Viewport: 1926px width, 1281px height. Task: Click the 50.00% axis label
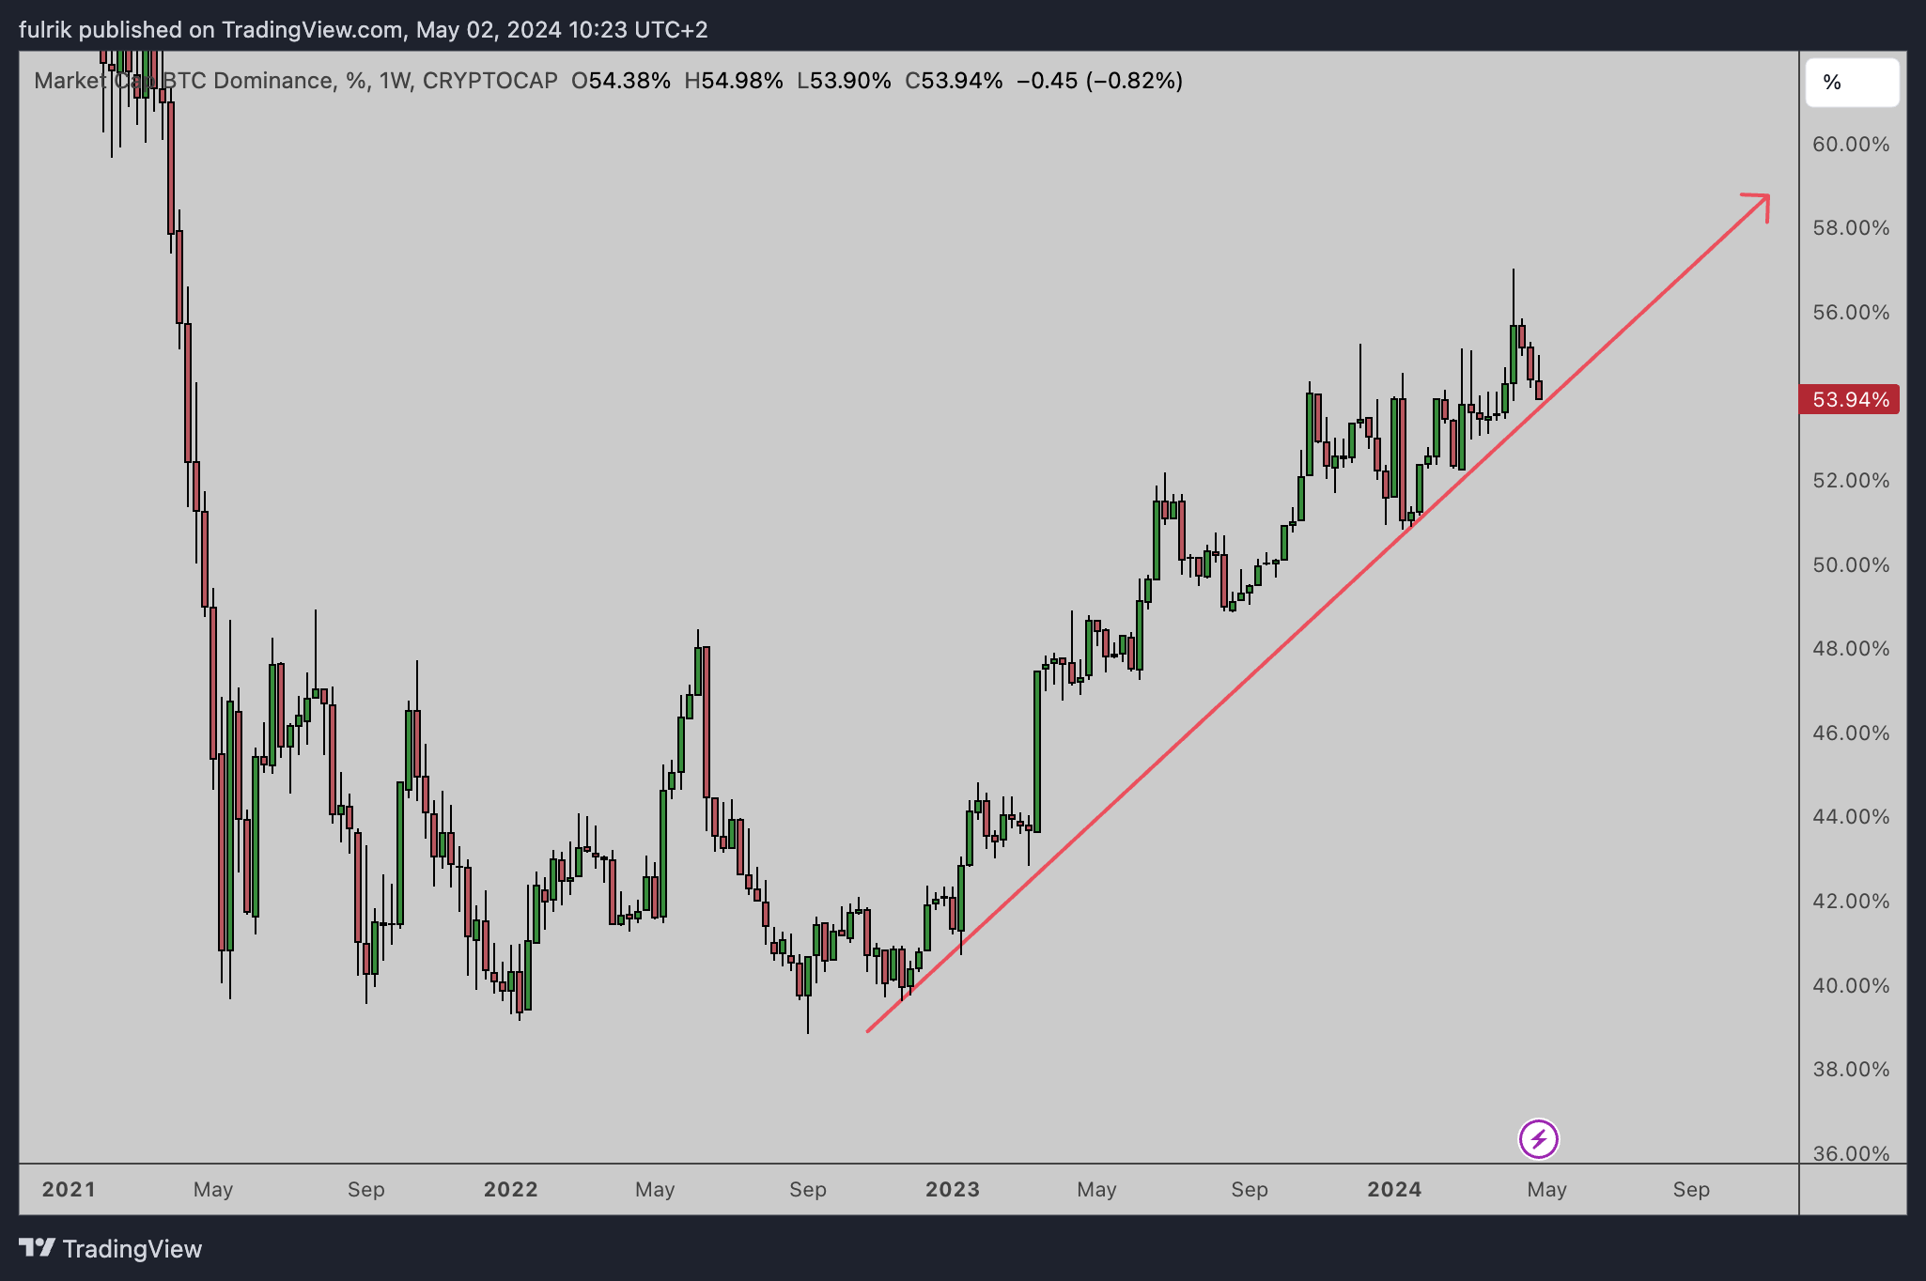(1851, 565)
